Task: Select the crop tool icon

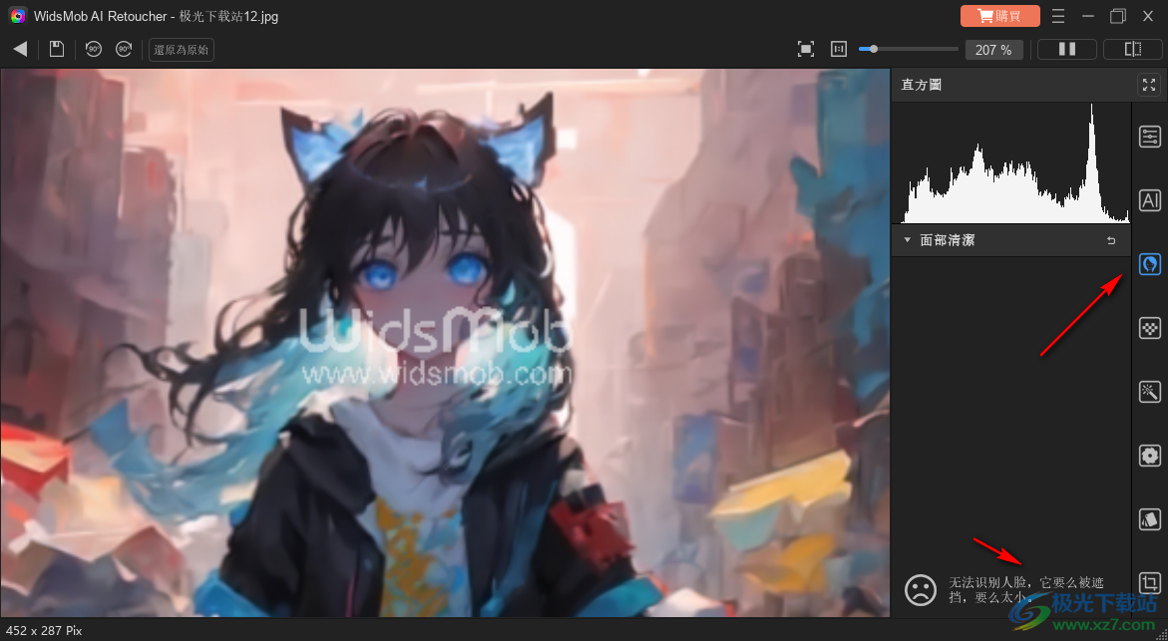Action: 1150,582
